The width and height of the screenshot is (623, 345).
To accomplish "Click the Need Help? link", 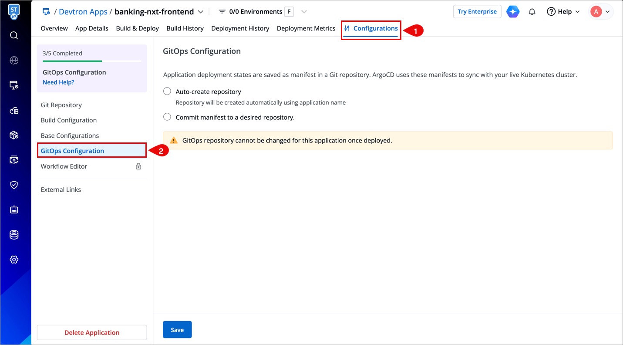I will (x=58, y=82).
